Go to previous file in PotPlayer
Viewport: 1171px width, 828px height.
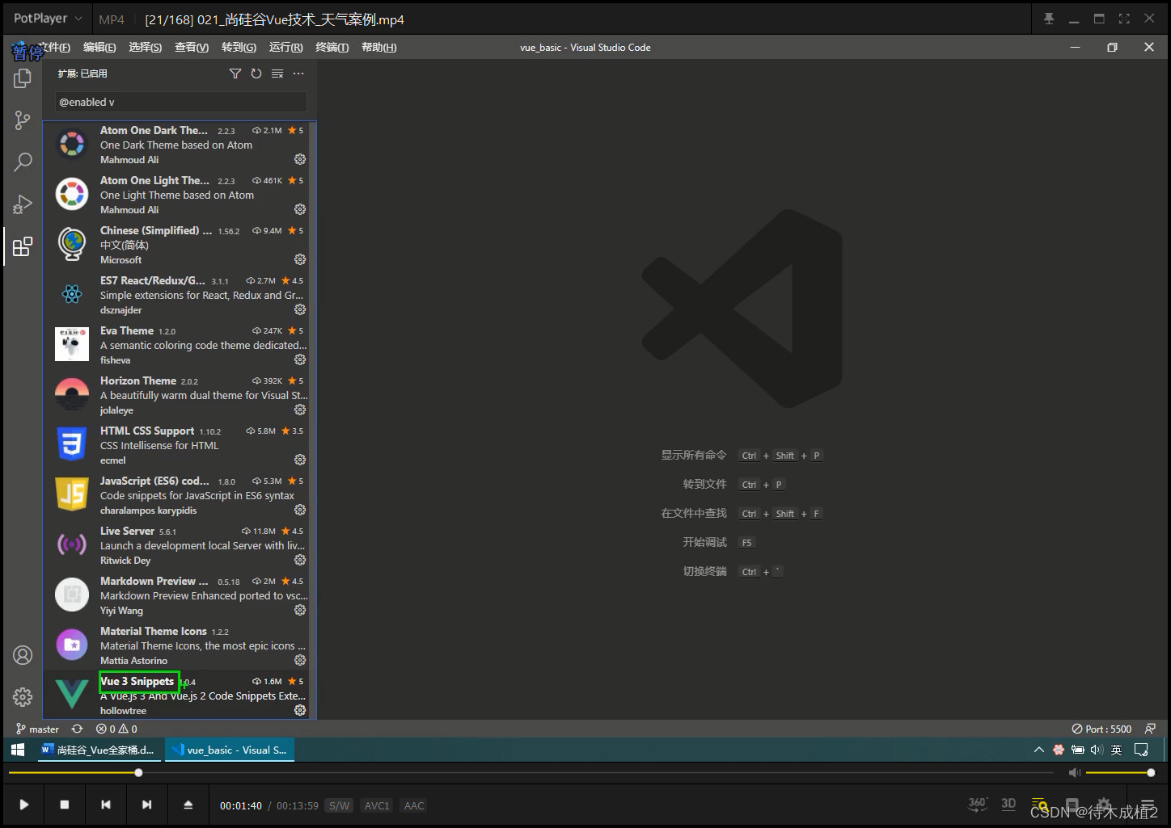106,805
